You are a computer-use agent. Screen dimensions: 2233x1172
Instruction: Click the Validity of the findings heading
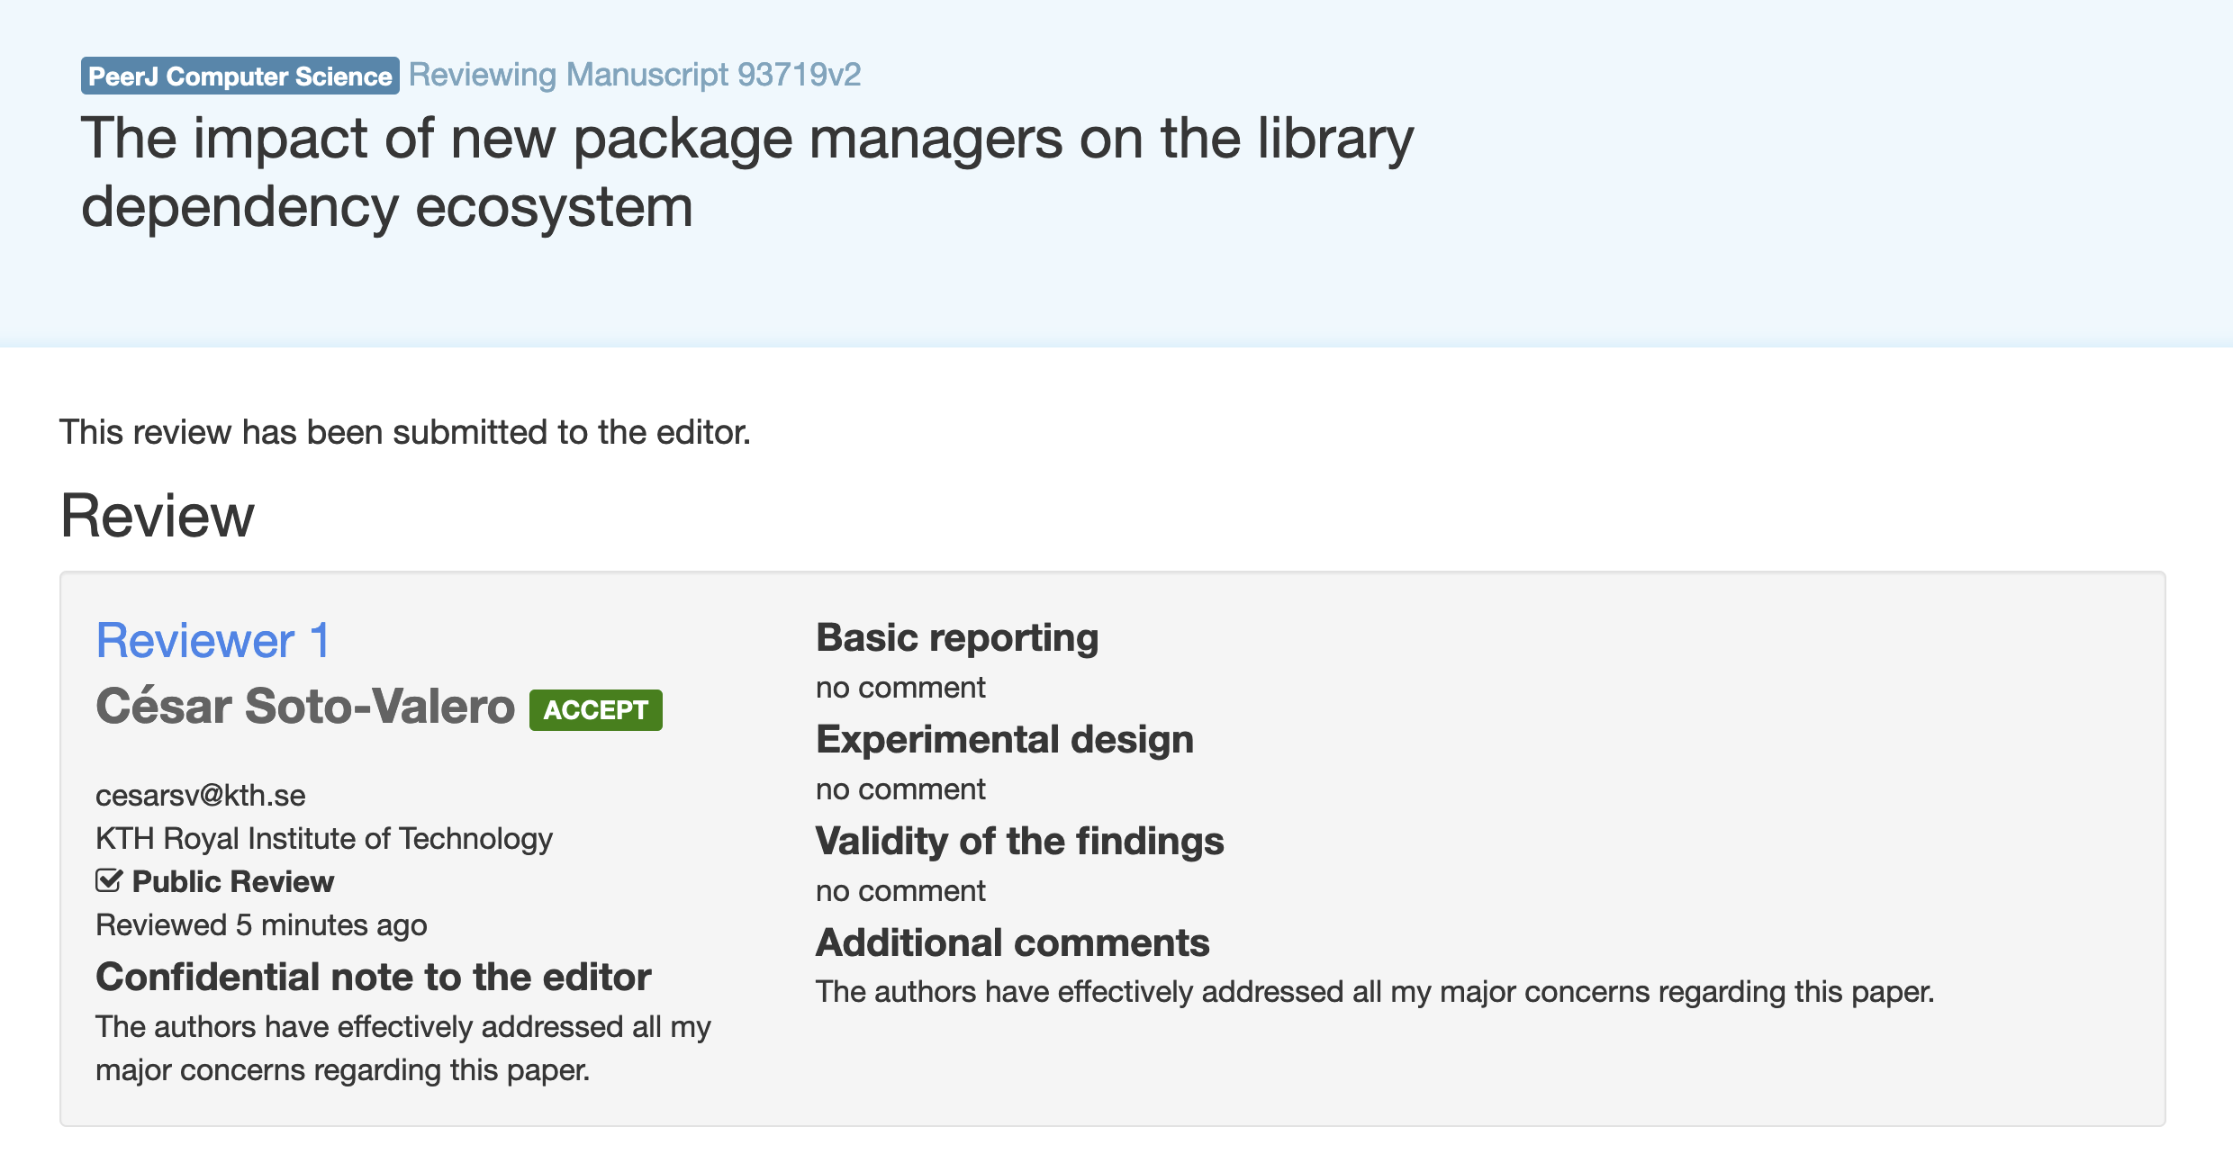pos(1020,842)
